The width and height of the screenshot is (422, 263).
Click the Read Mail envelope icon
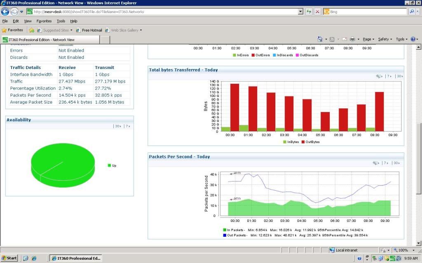coord(345,39)
